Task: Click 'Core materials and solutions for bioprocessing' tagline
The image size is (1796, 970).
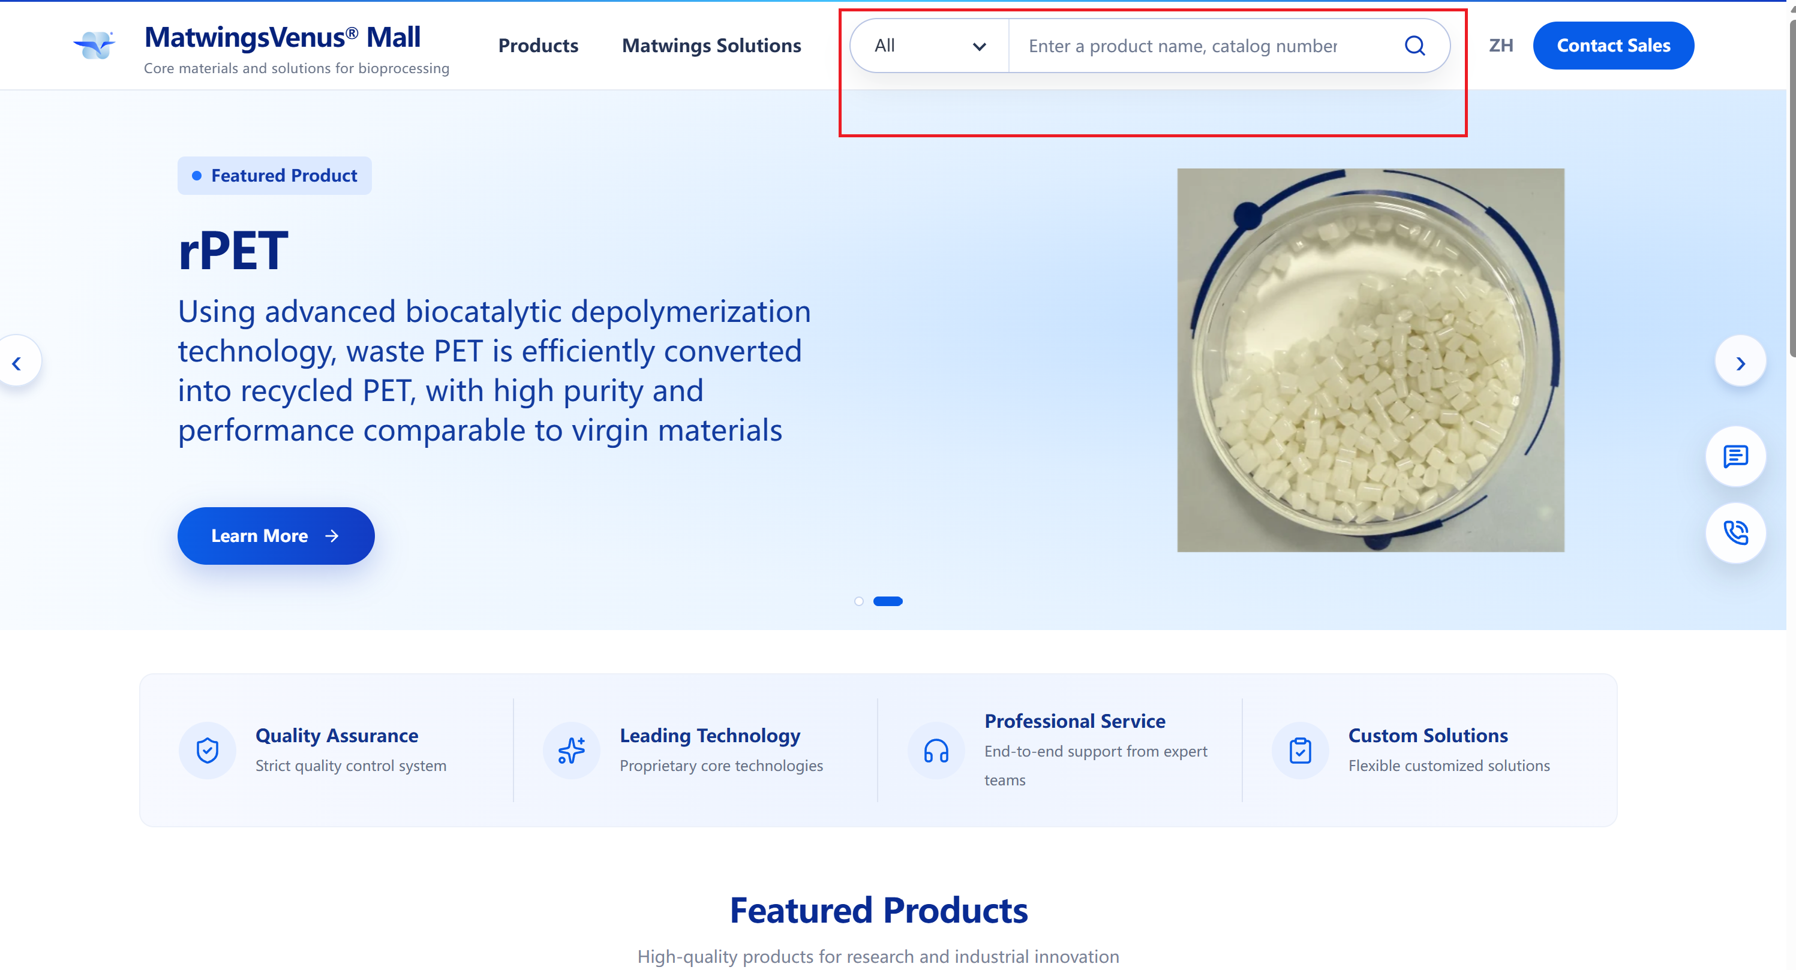Action: pos(296,68)
